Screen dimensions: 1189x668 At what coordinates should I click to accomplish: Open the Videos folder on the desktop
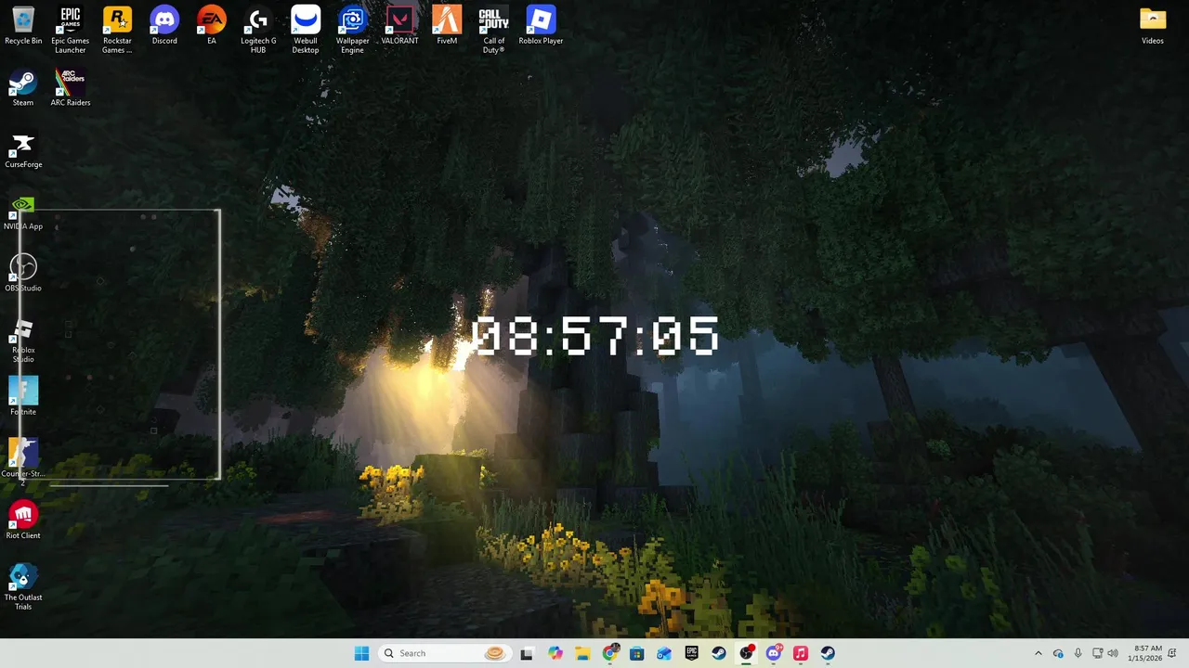[1153, 26]
